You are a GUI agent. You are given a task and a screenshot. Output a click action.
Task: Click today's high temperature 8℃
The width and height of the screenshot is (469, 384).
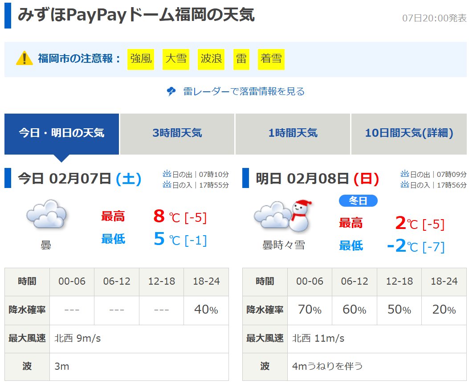167,217
